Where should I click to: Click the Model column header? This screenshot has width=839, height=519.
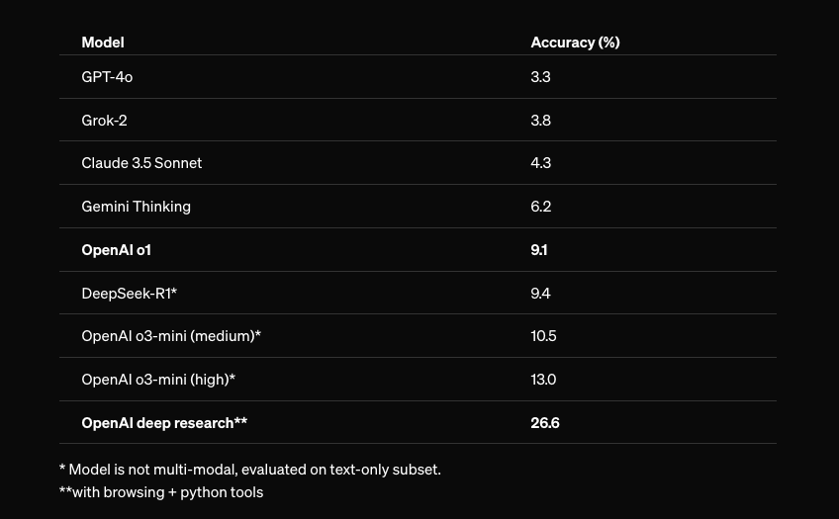coord(103,42)
